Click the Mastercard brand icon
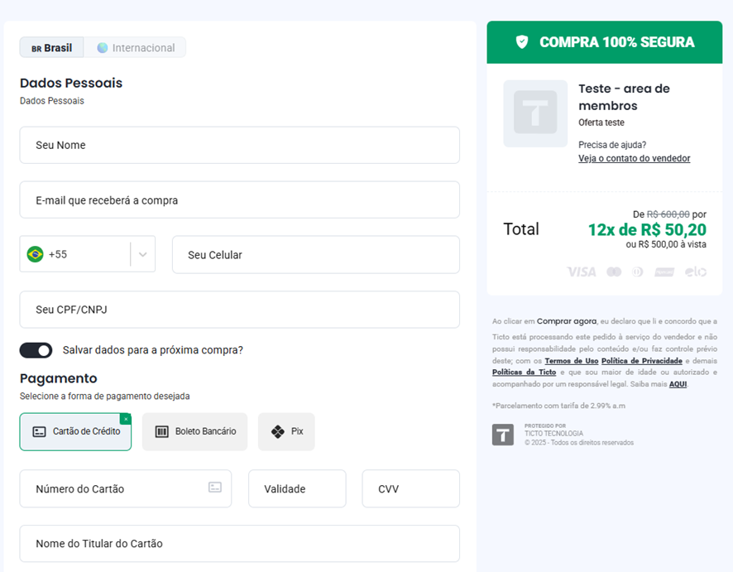733x572 pixels. 614,272
